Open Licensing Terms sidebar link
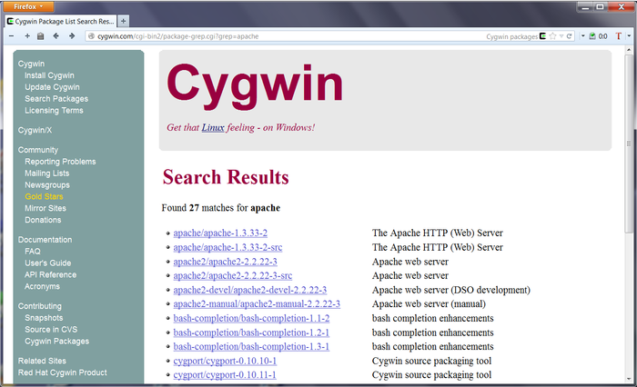The width and height of the screenshot is (637, 387). [54, 110]
